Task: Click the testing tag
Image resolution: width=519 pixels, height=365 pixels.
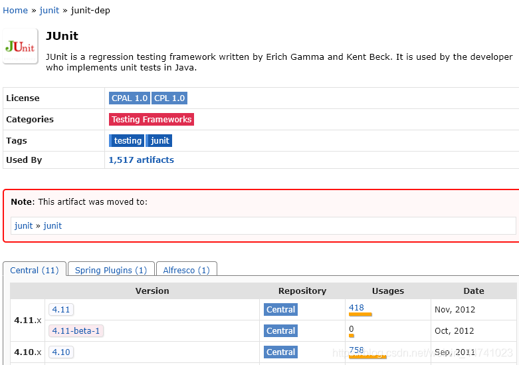Action: (x=127, y=140)
